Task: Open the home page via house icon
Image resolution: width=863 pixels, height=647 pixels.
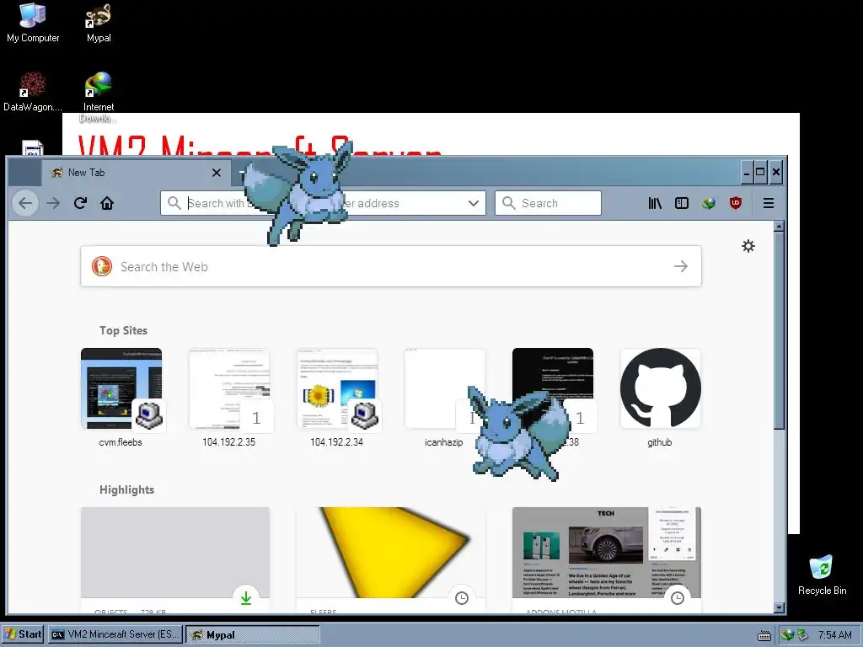Action: click(107, 203)
